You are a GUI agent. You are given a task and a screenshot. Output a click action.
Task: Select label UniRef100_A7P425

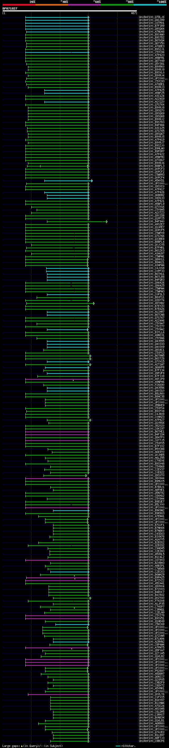click(x=152, y=90)
